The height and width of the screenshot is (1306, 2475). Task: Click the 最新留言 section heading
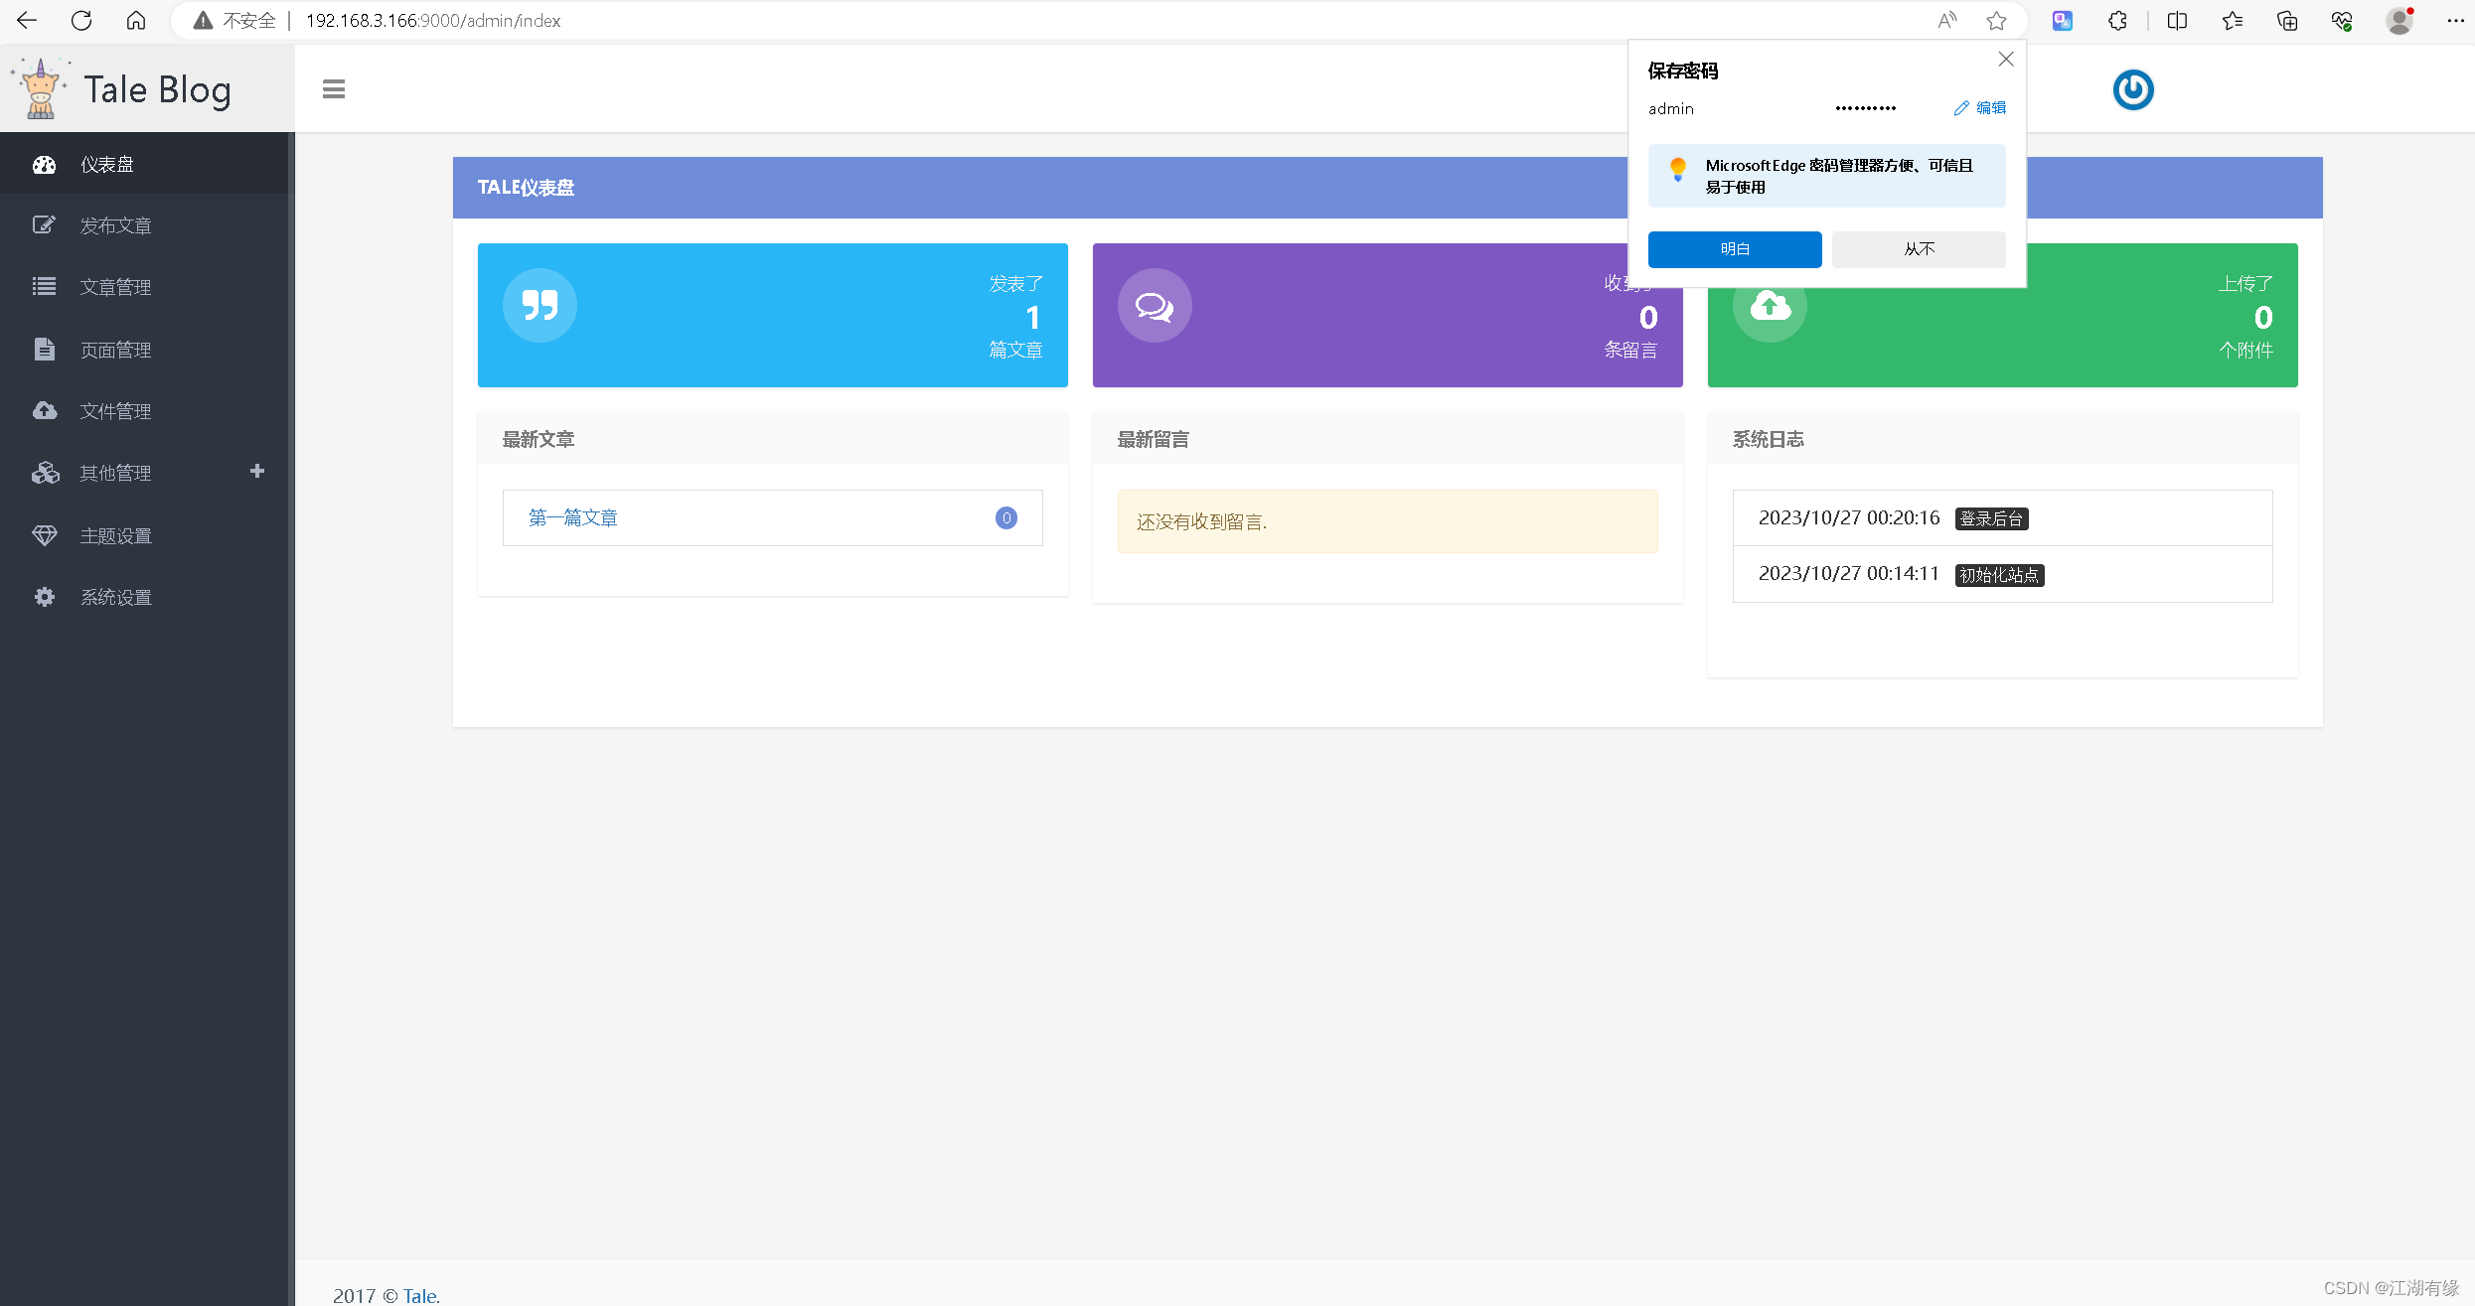tap(1153, 439)
